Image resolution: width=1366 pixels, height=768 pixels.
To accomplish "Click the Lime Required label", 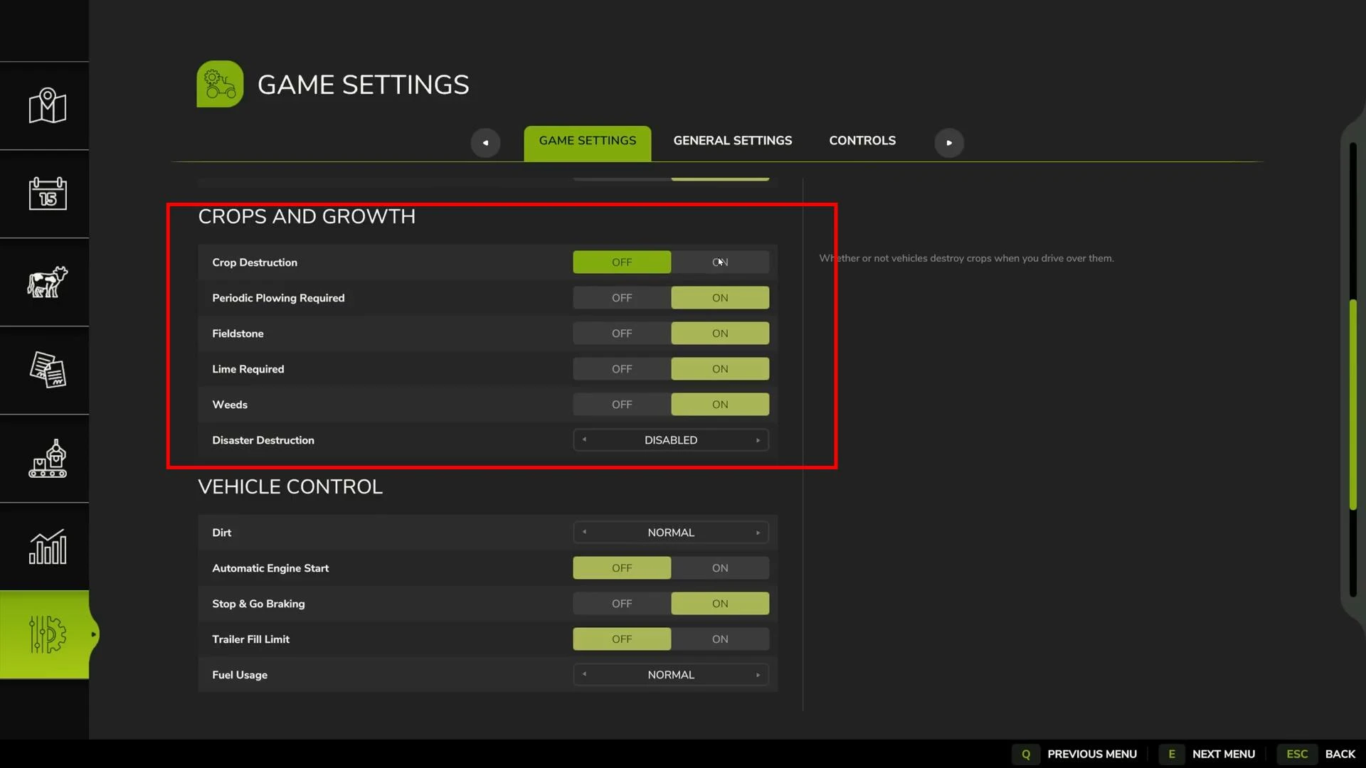I will coord(248,369).
